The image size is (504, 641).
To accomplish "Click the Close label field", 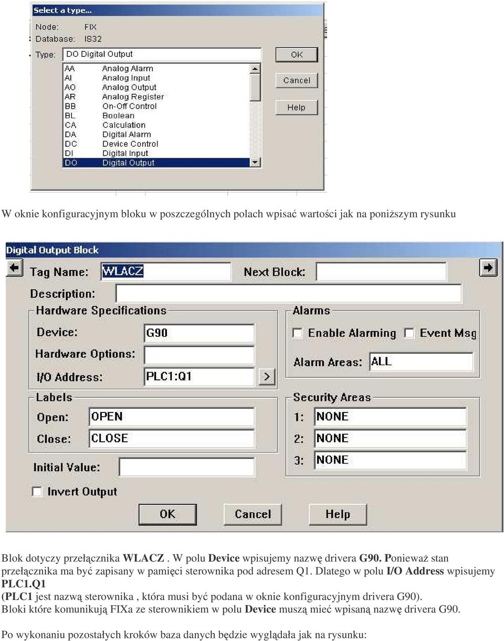I will pyautogui.click(x=171, y=439).
